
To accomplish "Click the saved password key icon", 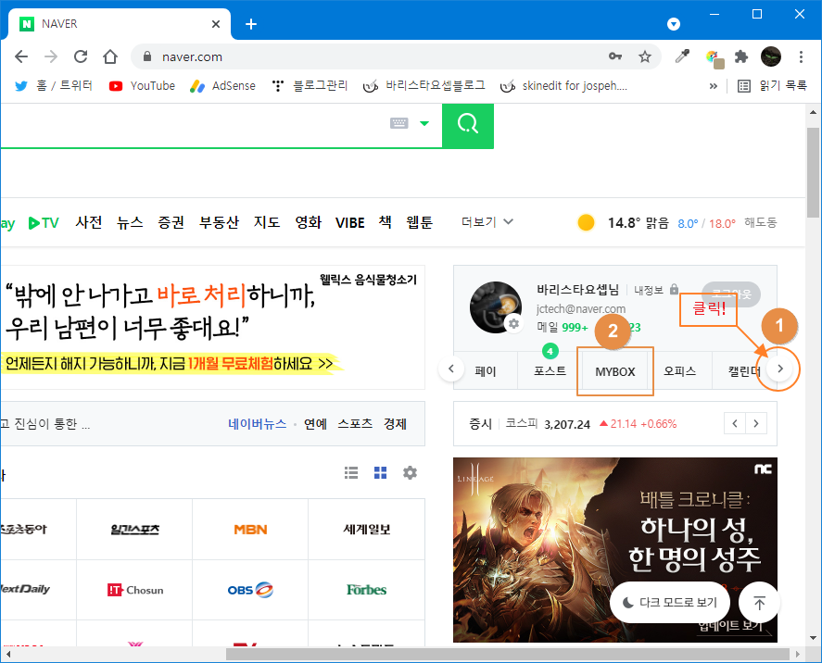I will [x=615, y=56].
